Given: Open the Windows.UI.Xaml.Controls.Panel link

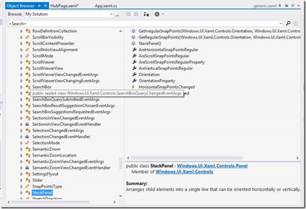Looking at the screenshot, I should click(212, 166).
